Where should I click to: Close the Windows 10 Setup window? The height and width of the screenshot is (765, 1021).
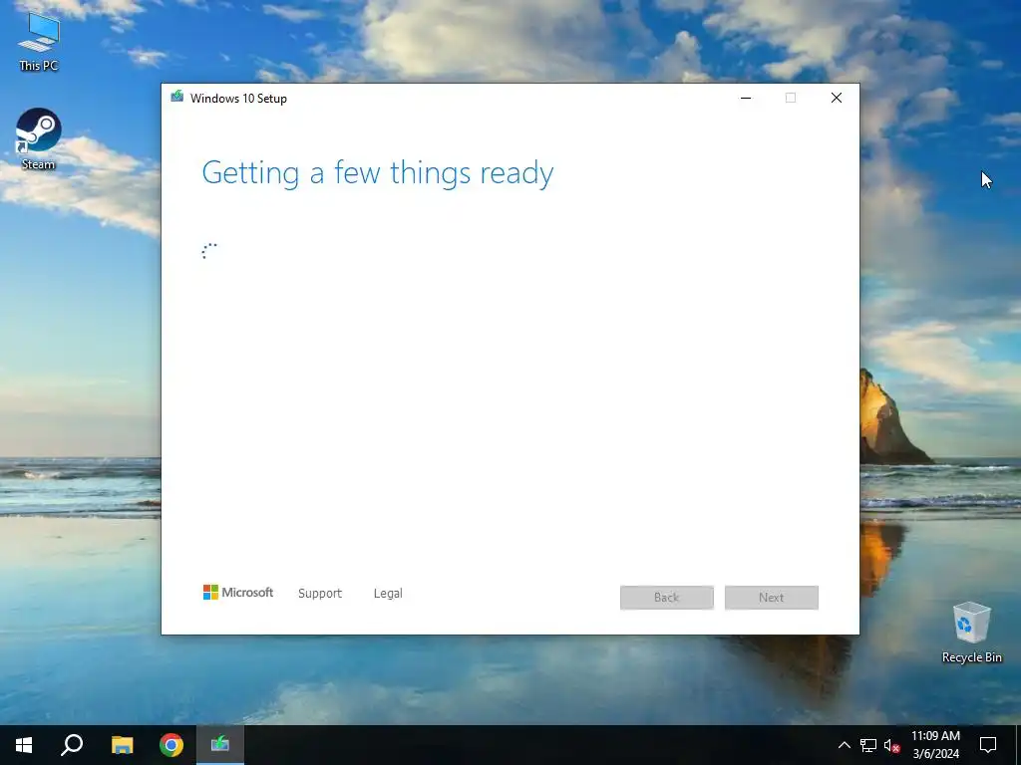(x=837, y=99)
